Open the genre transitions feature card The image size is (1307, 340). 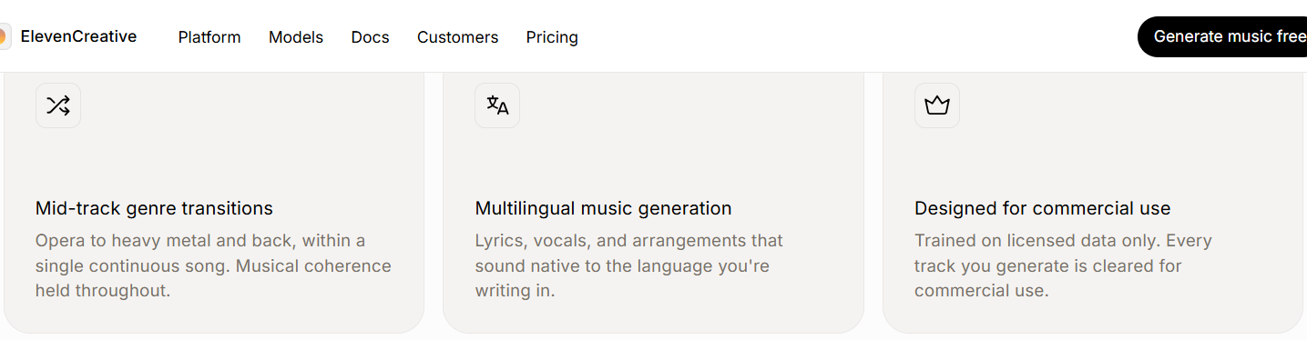(214, 202)
